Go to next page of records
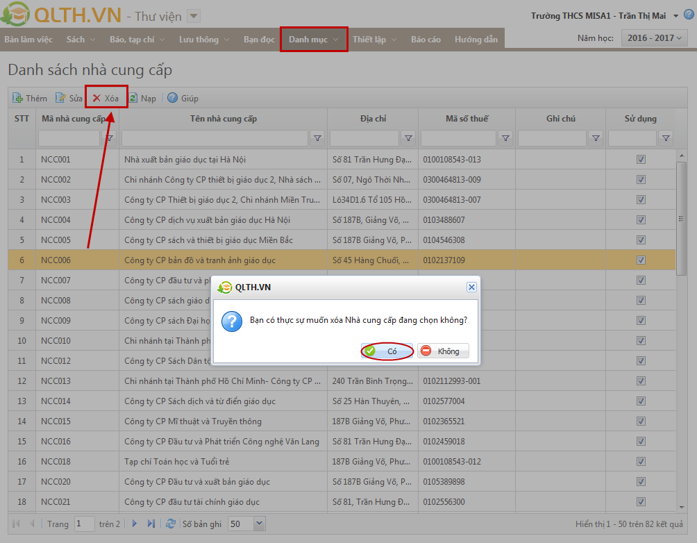 135,524
